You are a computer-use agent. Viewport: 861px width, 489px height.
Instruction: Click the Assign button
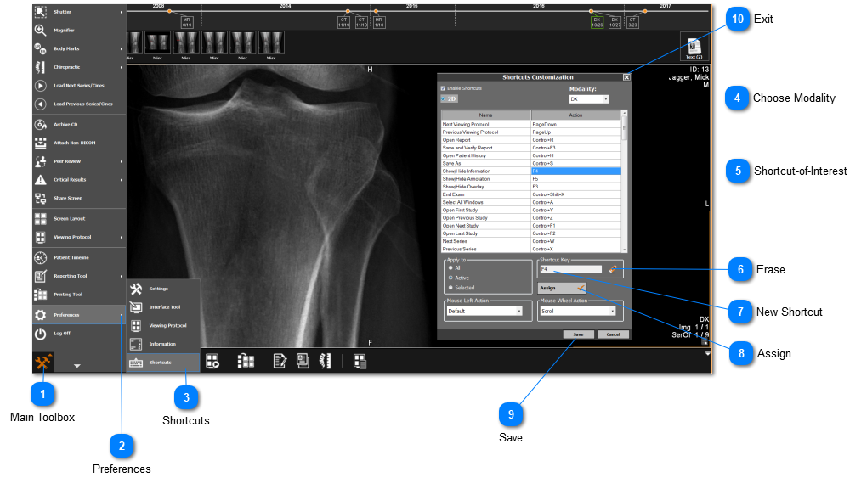click(x=562, y=288)
